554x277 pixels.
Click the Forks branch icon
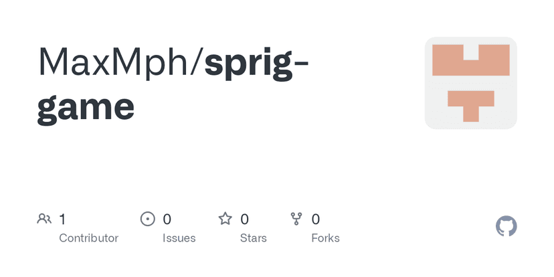tap(296, 219)
